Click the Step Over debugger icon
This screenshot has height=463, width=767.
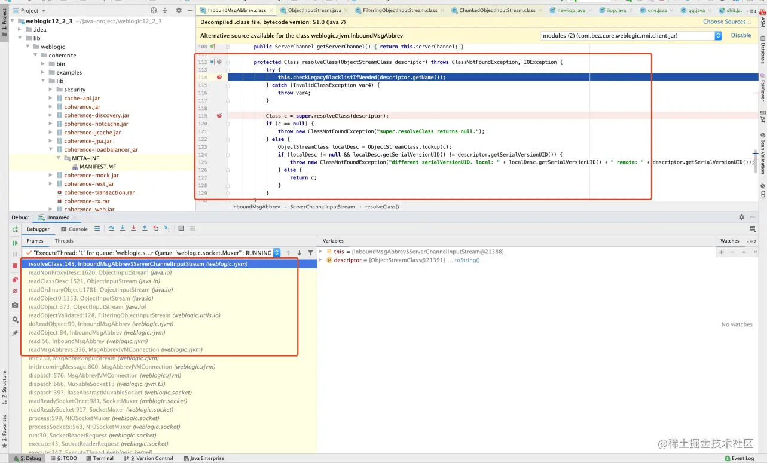[x=111, y=229]
